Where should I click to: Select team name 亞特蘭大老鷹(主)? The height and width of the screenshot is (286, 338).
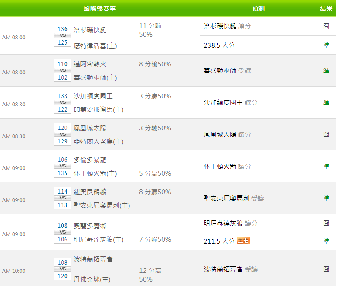(x=98, y=141)
